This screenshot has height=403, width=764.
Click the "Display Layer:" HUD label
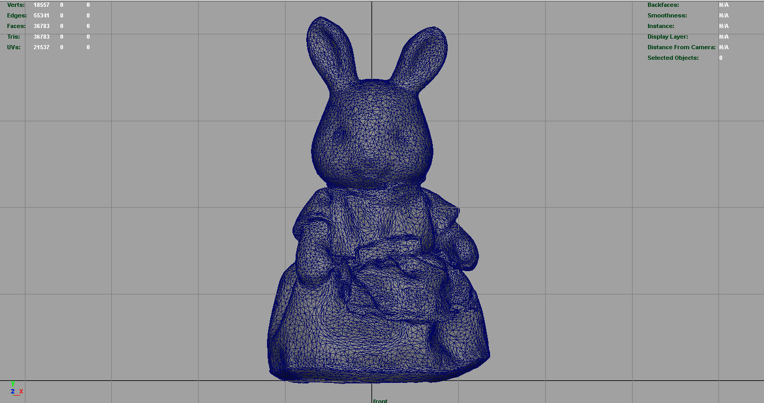click(x=668, y=37)
